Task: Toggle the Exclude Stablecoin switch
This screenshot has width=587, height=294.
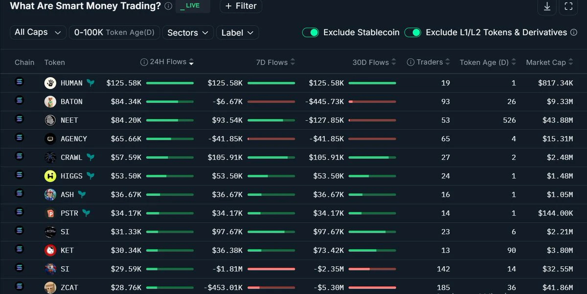Action: click(311, 32)
